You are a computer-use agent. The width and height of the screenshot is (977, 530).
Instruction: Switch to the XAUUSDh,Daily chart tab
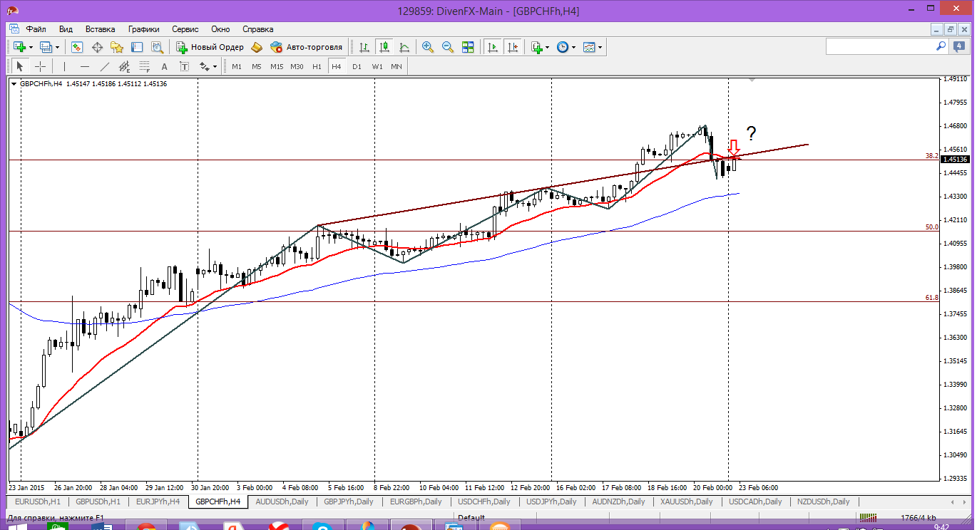tap(687, 502)
